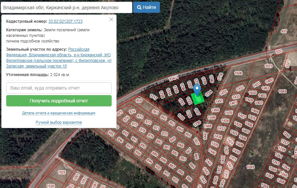Open cadastral number 33:02:021207:1723 link

tap(65, 21)
